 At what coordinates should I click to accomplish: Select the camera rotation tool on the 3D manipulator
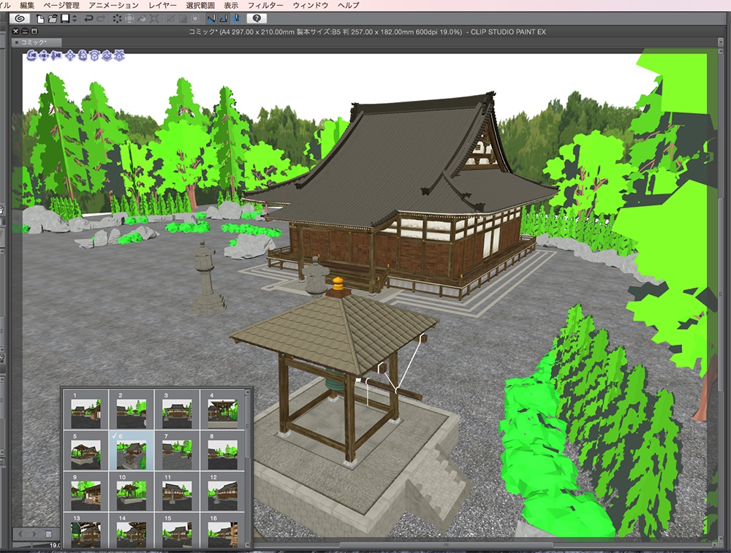click(31, 56)
